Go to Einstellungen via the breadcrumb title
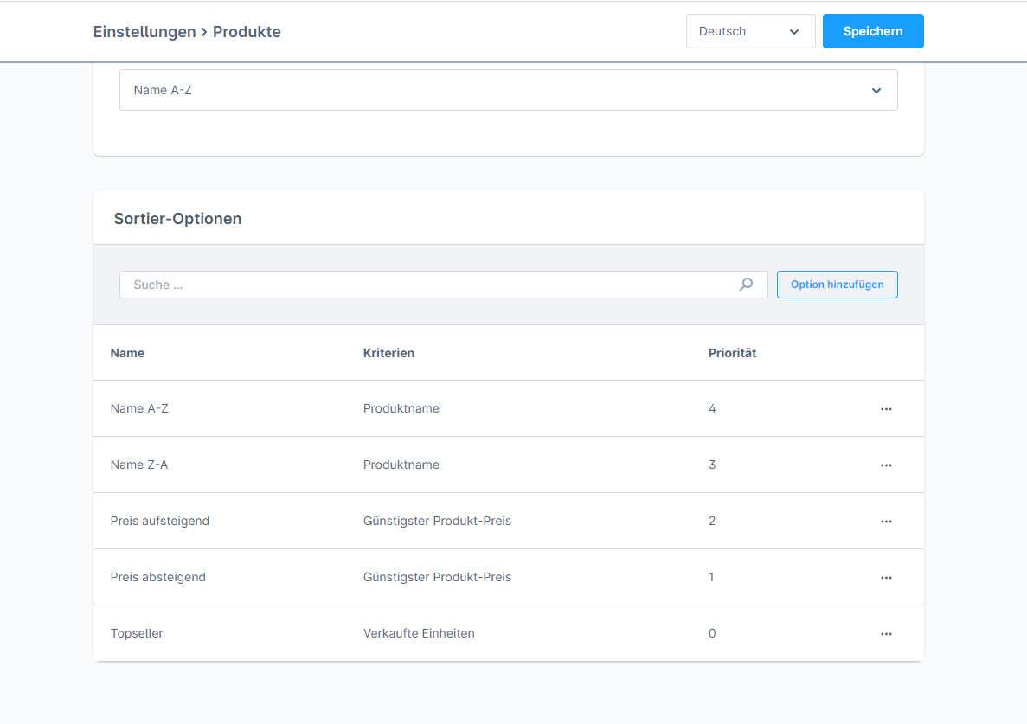The image size is (1027, 724). 144,32
